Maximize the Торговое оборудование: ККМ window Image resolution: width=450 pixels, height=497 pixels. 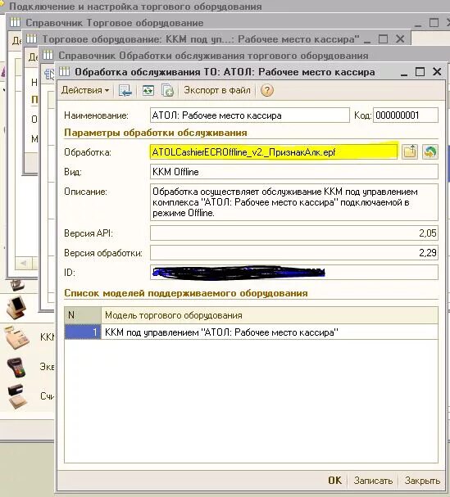[x=384, y=39]
